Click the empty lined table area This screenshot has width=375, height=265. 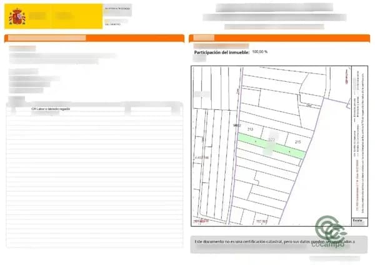coord(94,181)
